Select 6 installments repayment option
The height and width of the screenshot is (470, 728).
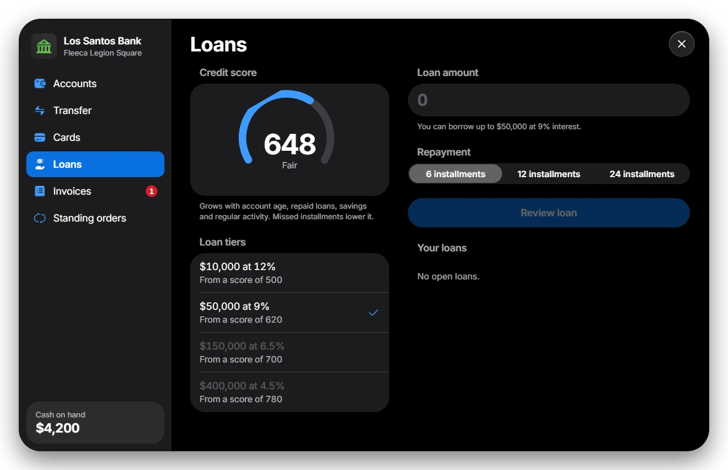click(x=455, y=174)
